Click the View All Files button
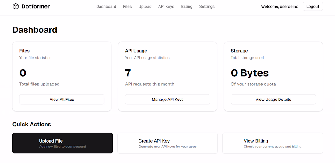Viewport: 335px width, 163px height. pyautogui.click(x=62, y=99)
